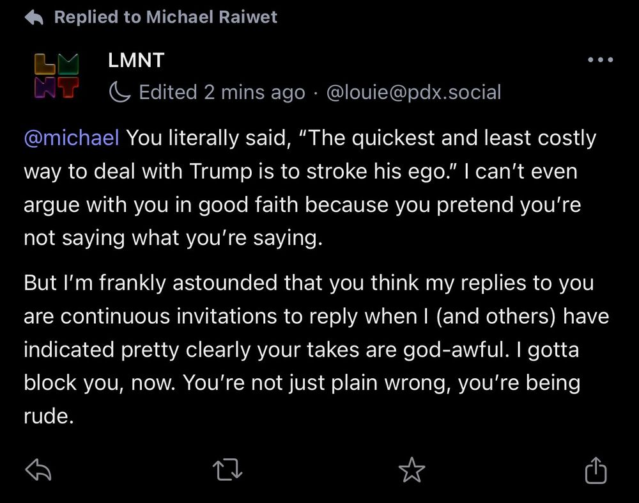The image size is (639, 503).
Task: Open the LMNT display name
Action: coord(136,60)
